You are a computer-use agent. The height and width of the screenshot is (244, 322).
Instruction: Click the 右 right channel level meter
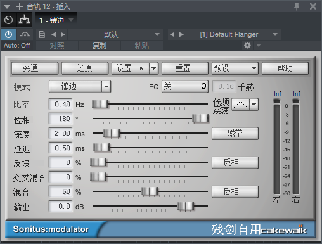(295, 146)
